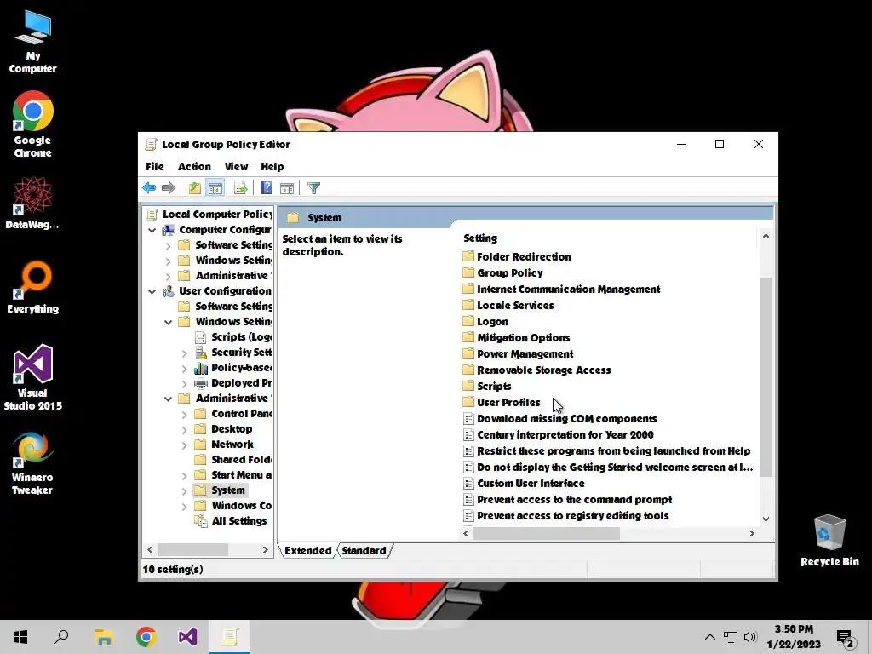The image size is (872, 654).
Task: Toggle the Show/Hide Action Pane icon
Action: [x=287, y=188]
